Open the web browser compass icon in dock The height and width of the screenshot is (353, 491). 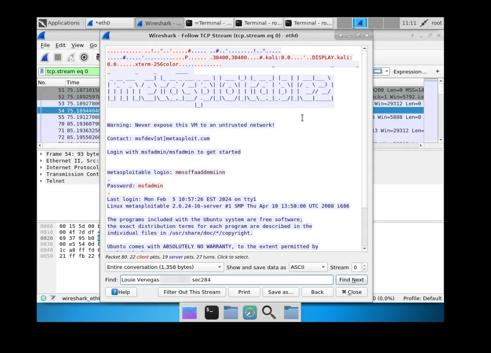point(250,312)
